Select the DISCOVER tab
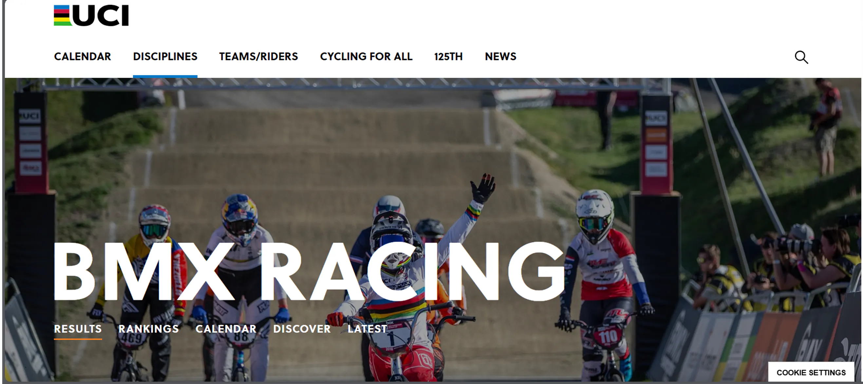 click(x=302, y=329)
